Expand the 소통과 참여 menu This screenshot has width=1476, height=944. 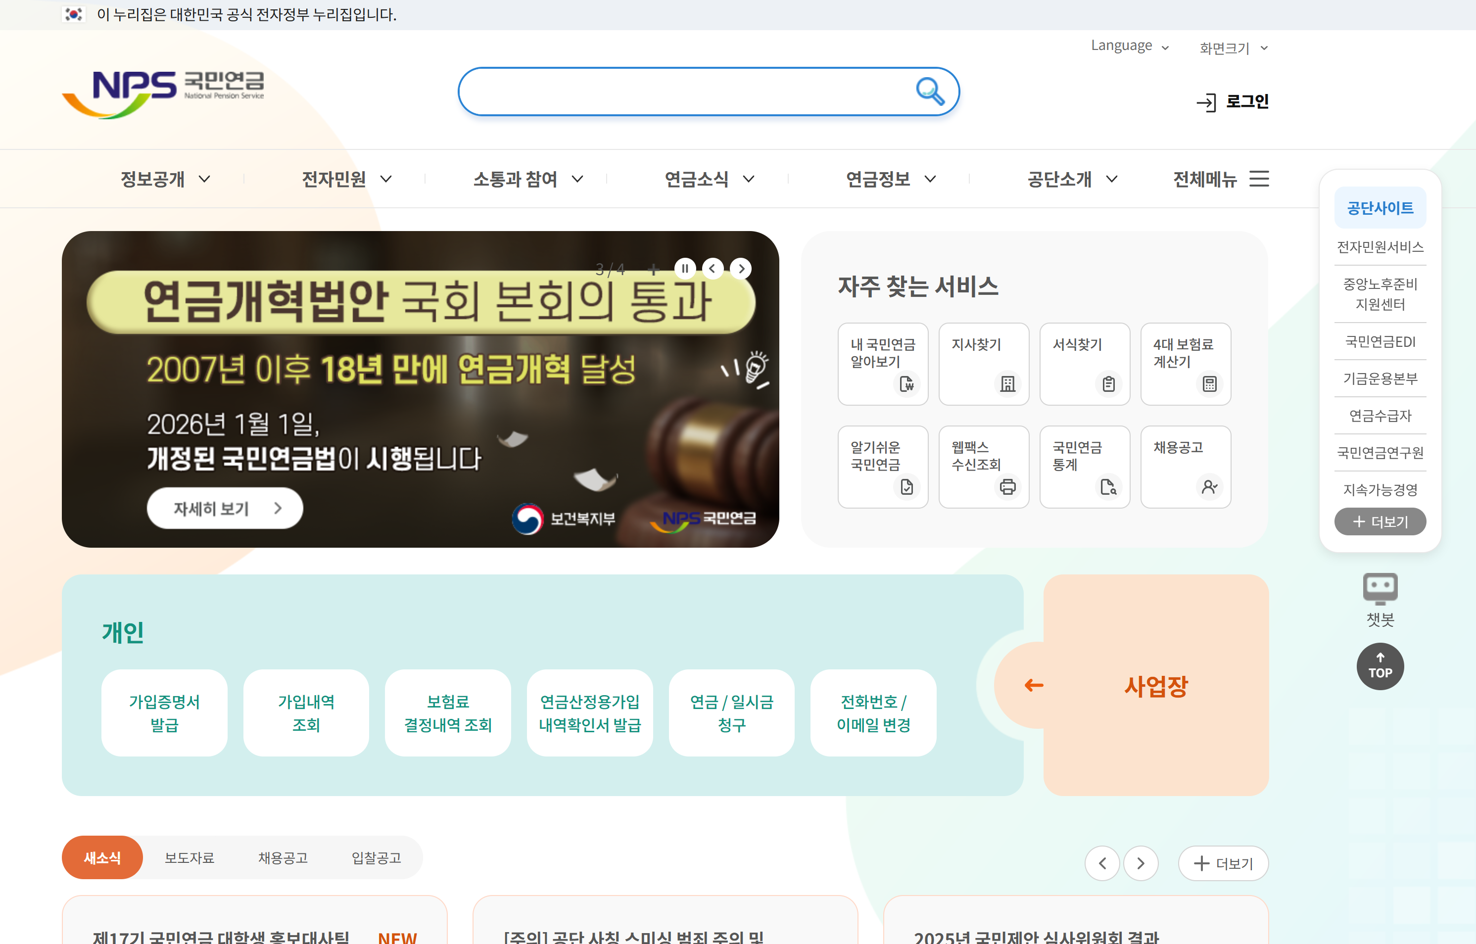point(528,179)
